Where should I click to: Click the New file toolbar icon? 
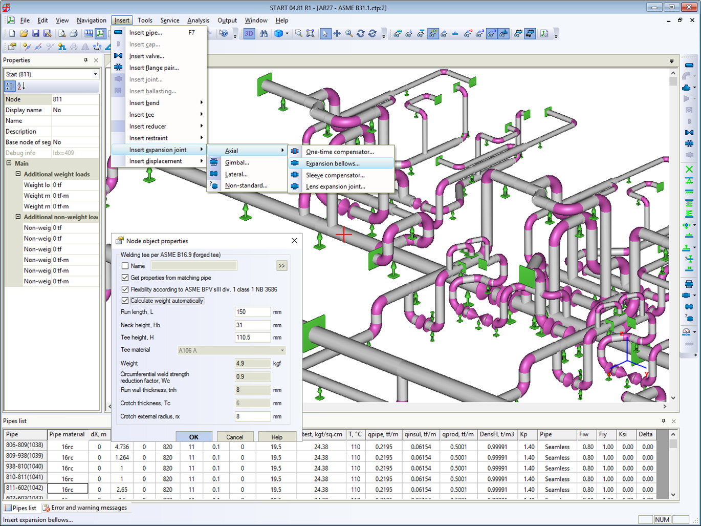coord(12,33)
